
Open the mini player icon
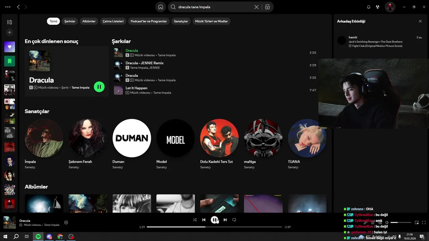pos(417,223)
